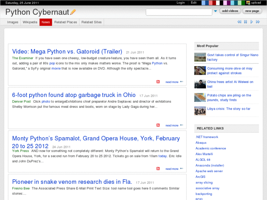The width and height of the screenshot is (267, 200).
Task: Pick the light pink color swatch
Action: (x=225, y=3)
